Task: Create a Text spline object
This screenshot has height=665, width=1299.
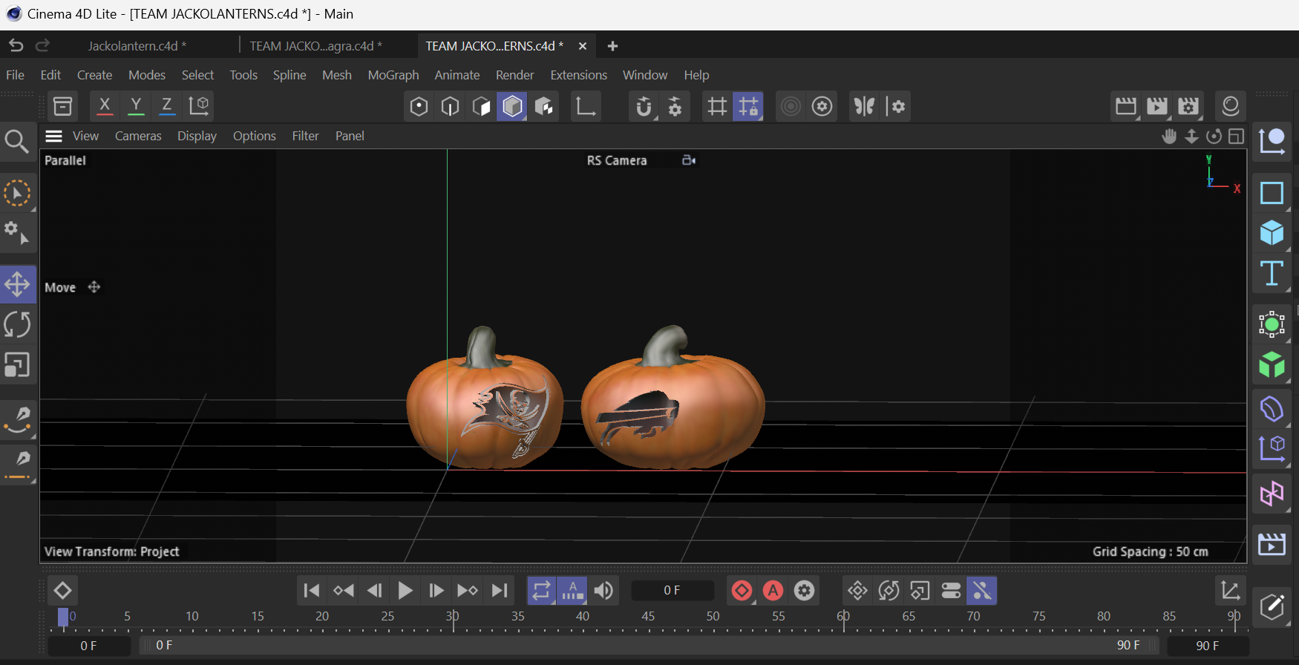Action: pyautogui.click(x=1272, y=273)
